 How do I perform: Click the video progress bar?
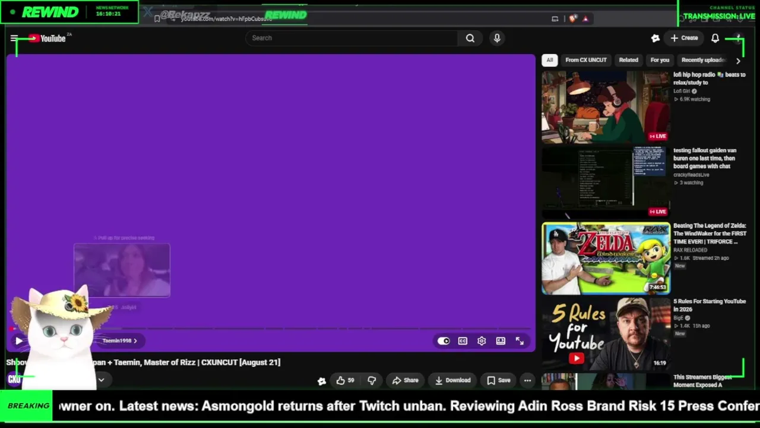coord(271,328)
